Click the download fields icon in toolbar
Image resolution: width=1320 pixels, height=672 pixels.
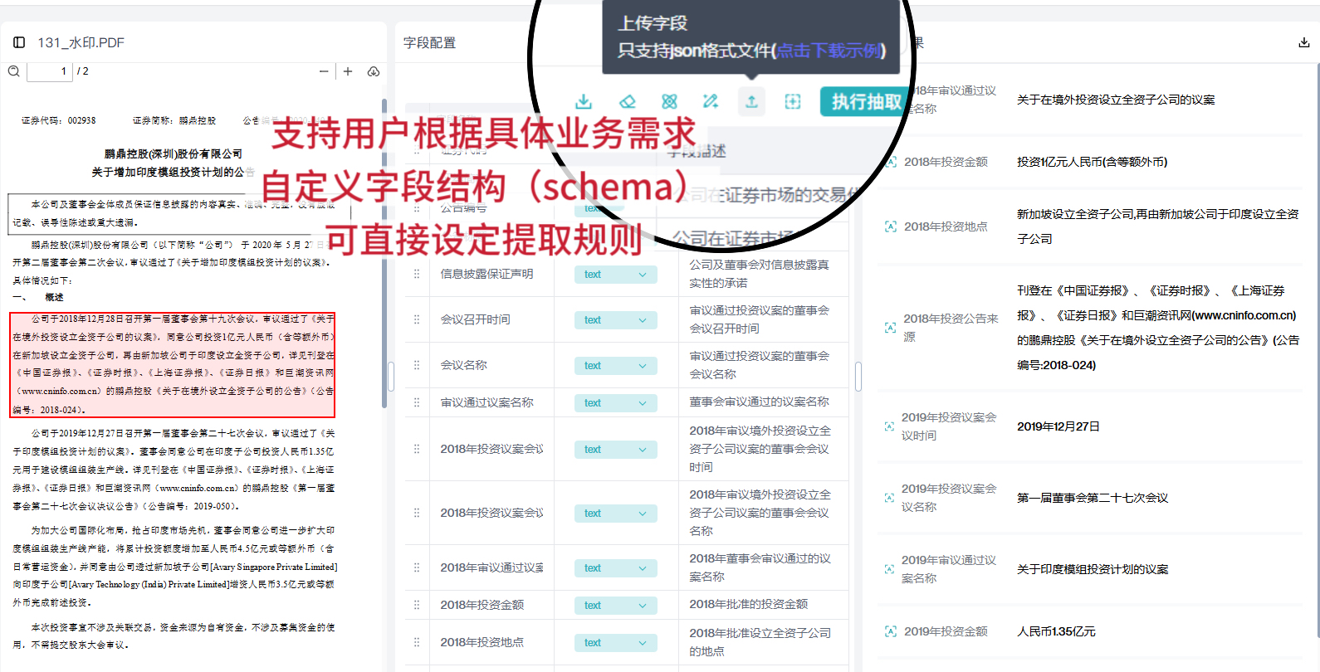[584, 101]
